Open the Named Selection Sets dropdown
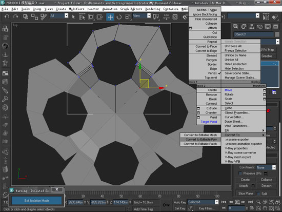Image resolution: width=282 pixels, height=212 pixels. pos(257,16)
